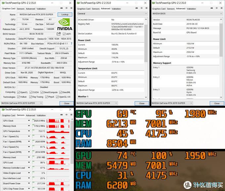Click the bus interface question mark icon
Viewport: 225px width, 191px height.
point(71,43)
